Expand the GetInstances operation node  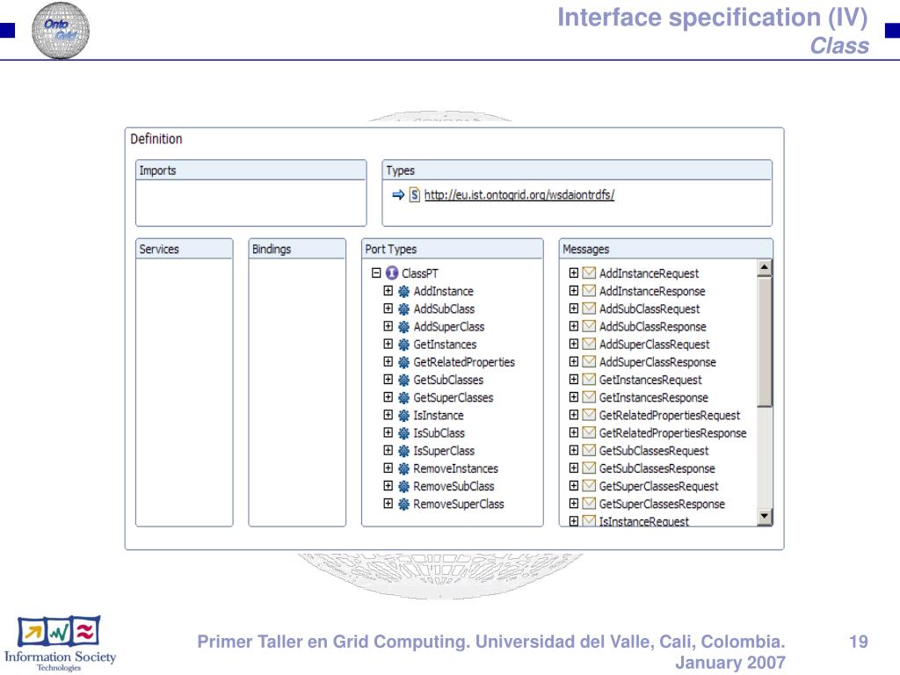[388, 345]
